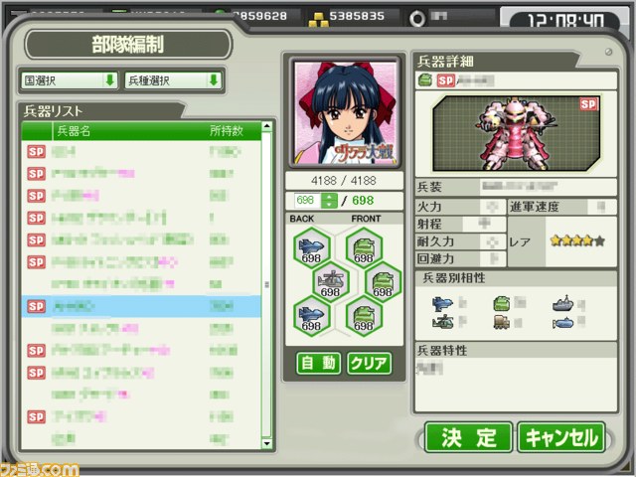Click the 自動 auto-arrange button
This screenshot has width=636, height=477.
[318, 363]
